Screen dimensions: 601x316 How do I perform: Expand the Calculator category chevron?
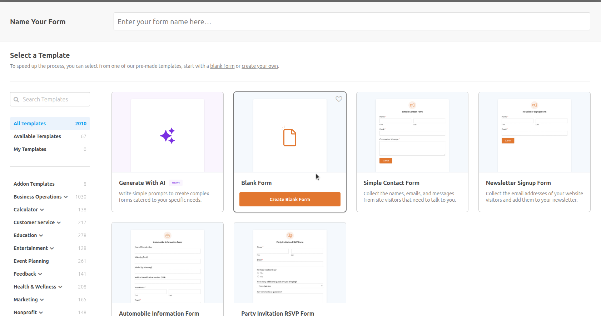42,210
